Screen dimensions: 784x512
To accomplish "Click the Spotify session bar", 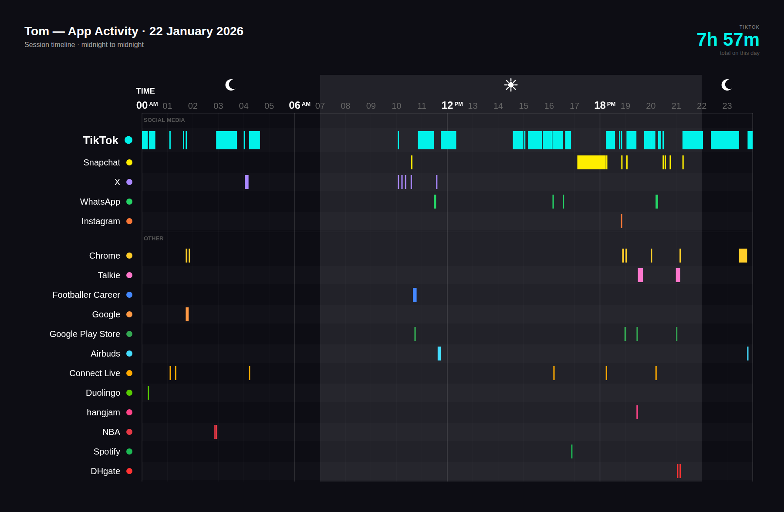I will (572, 451).
